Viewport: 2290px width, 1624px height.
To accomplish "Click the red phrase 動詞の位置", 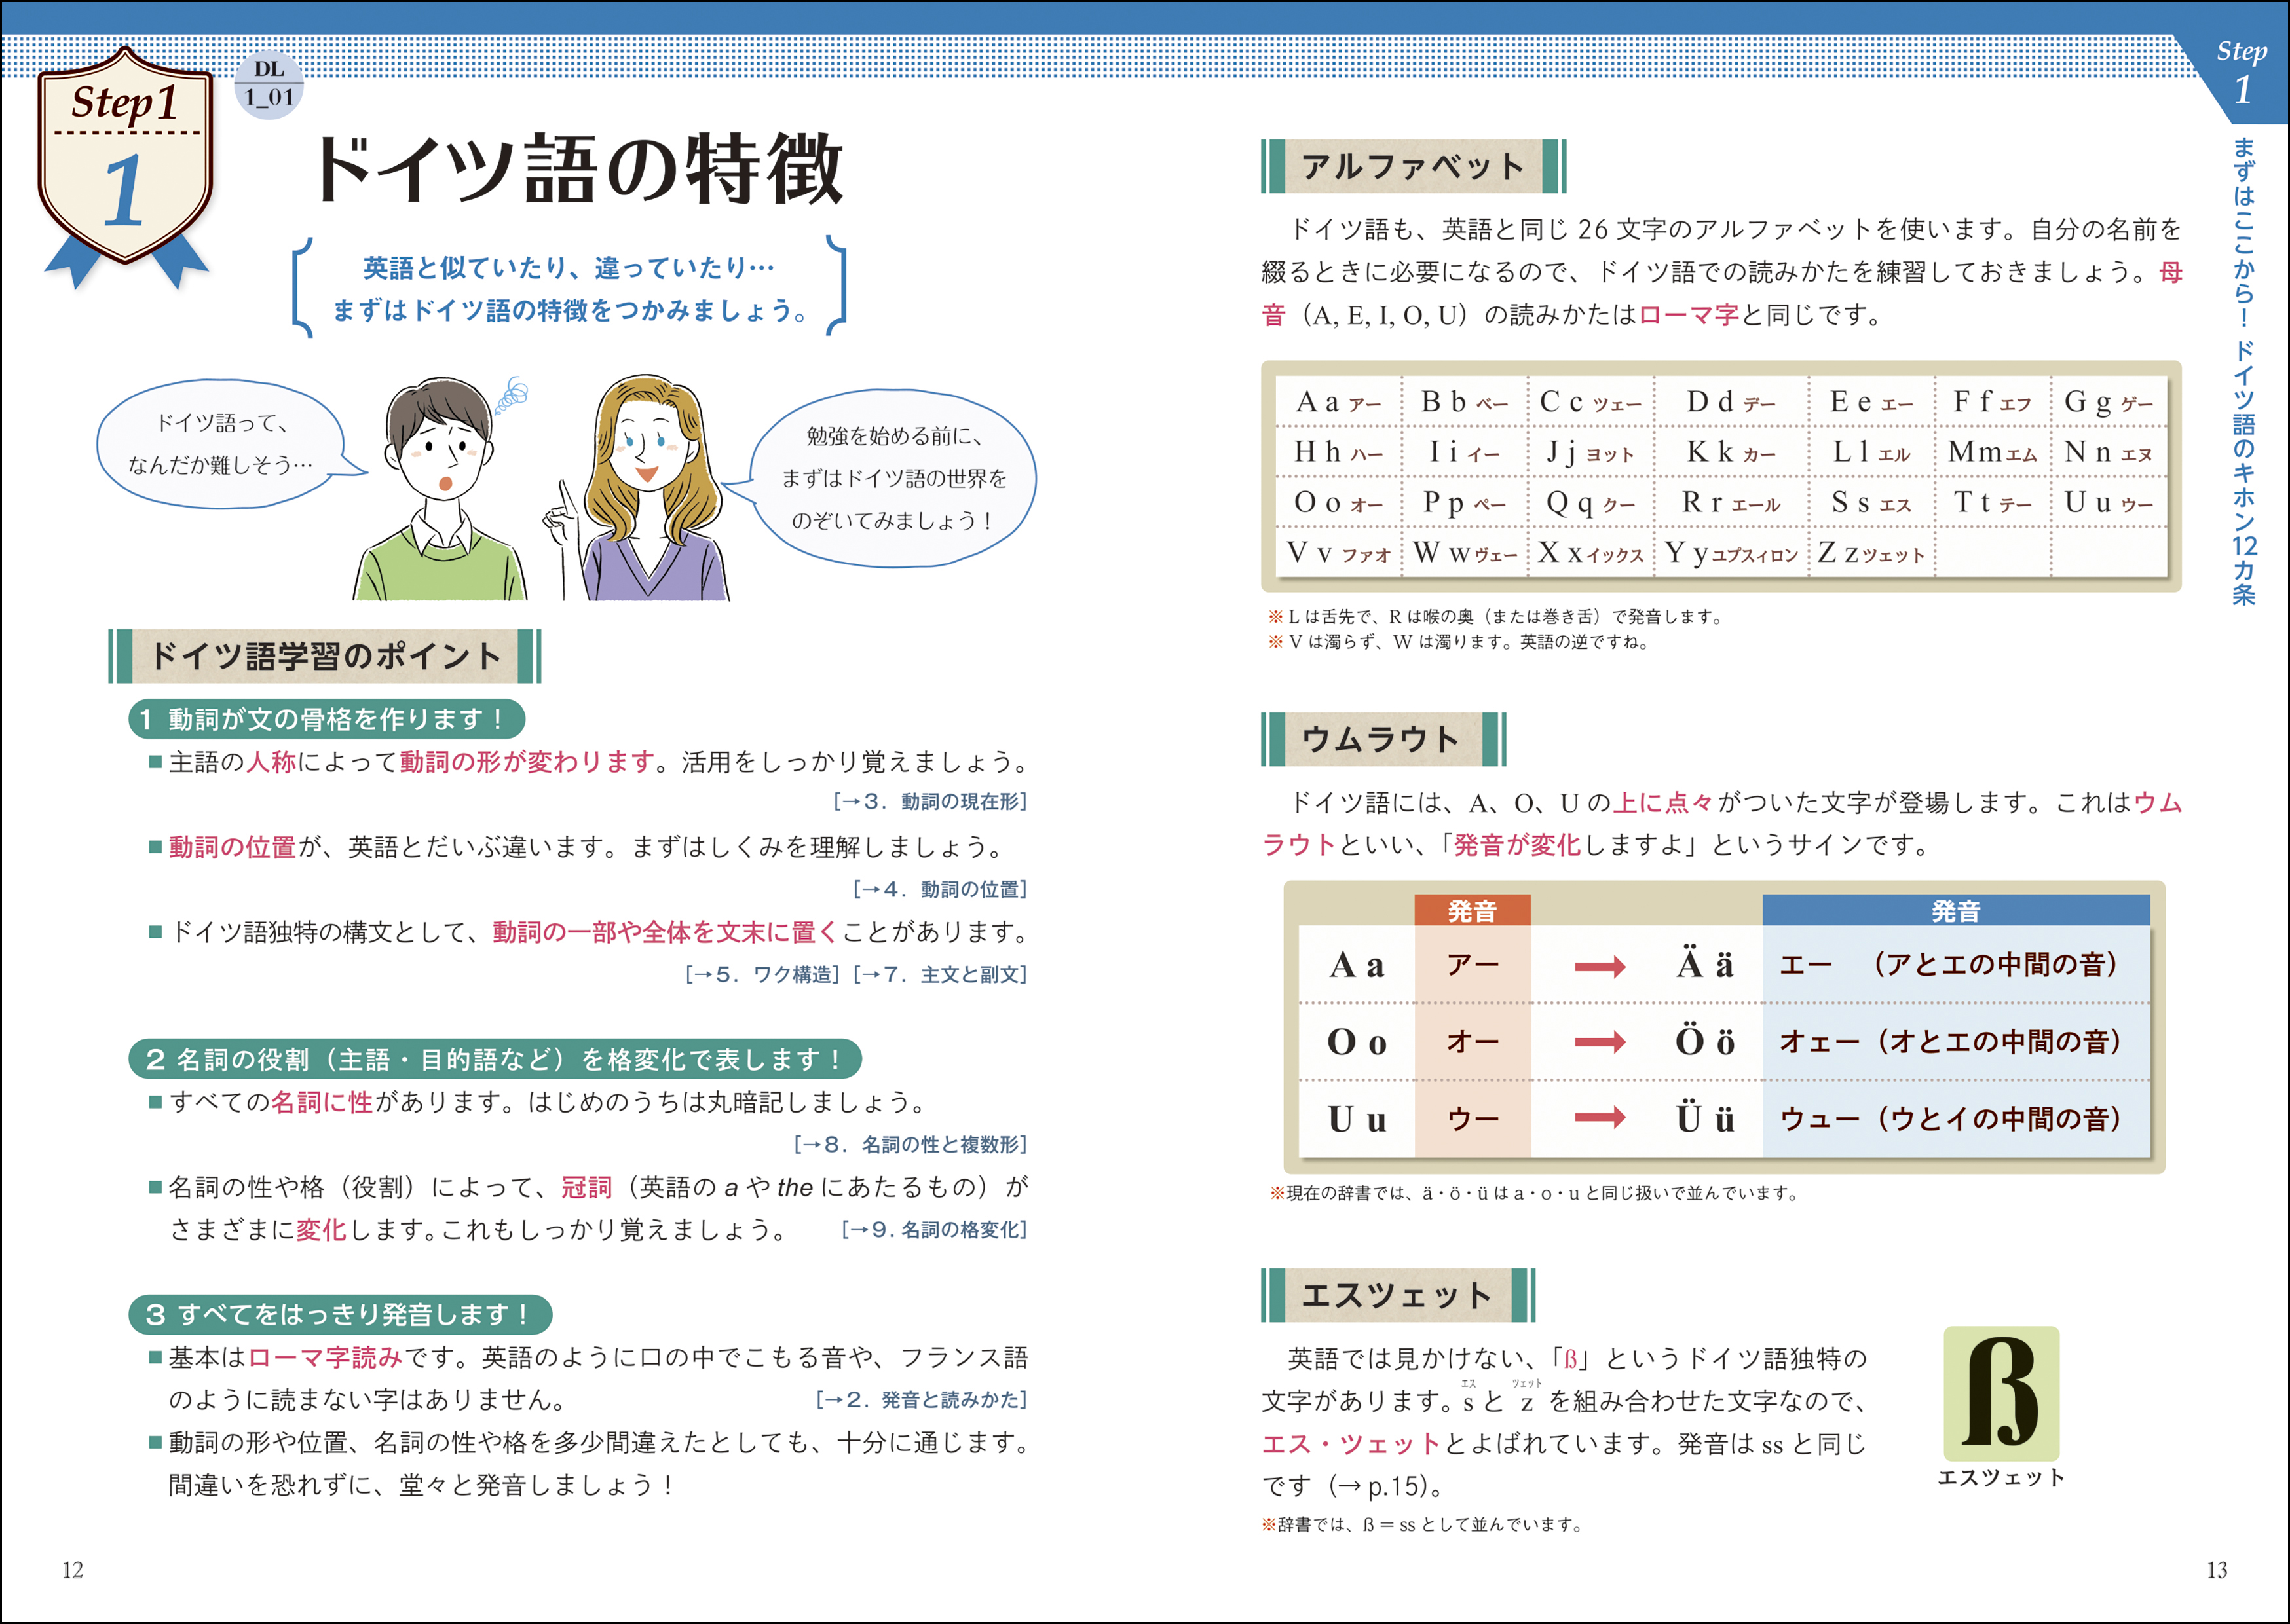I will pyautogui.click(x=232, y=847).
